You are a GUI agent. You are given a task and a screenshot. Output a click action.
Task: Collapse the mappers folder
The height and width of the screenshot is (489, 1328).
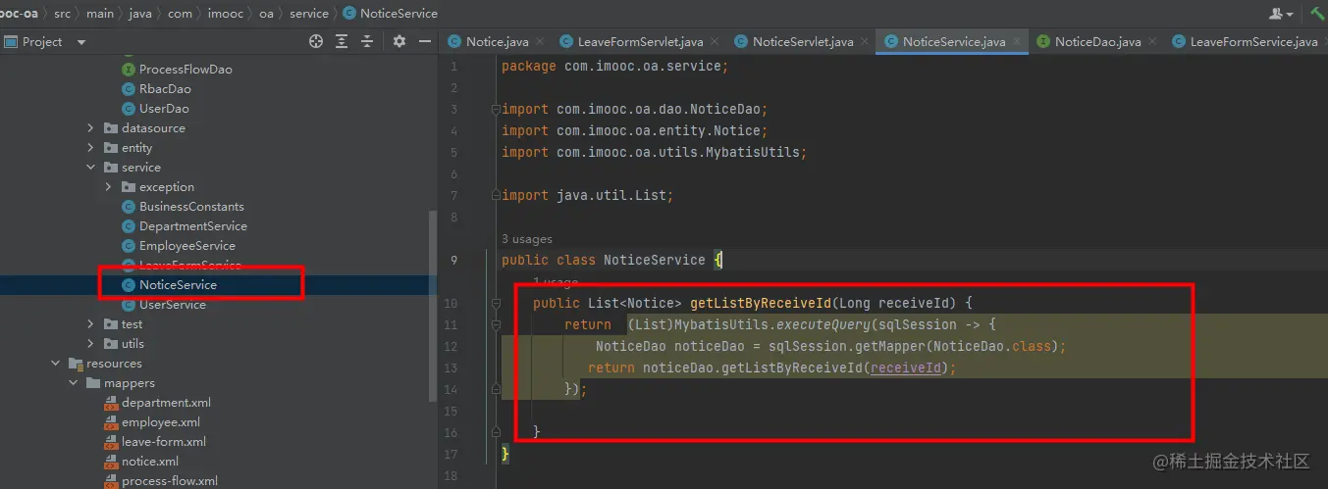[x=74, y=383]
